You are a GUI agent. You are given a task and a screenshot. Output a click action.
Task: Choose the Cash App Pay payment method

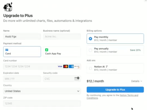(x=62, y=51)
